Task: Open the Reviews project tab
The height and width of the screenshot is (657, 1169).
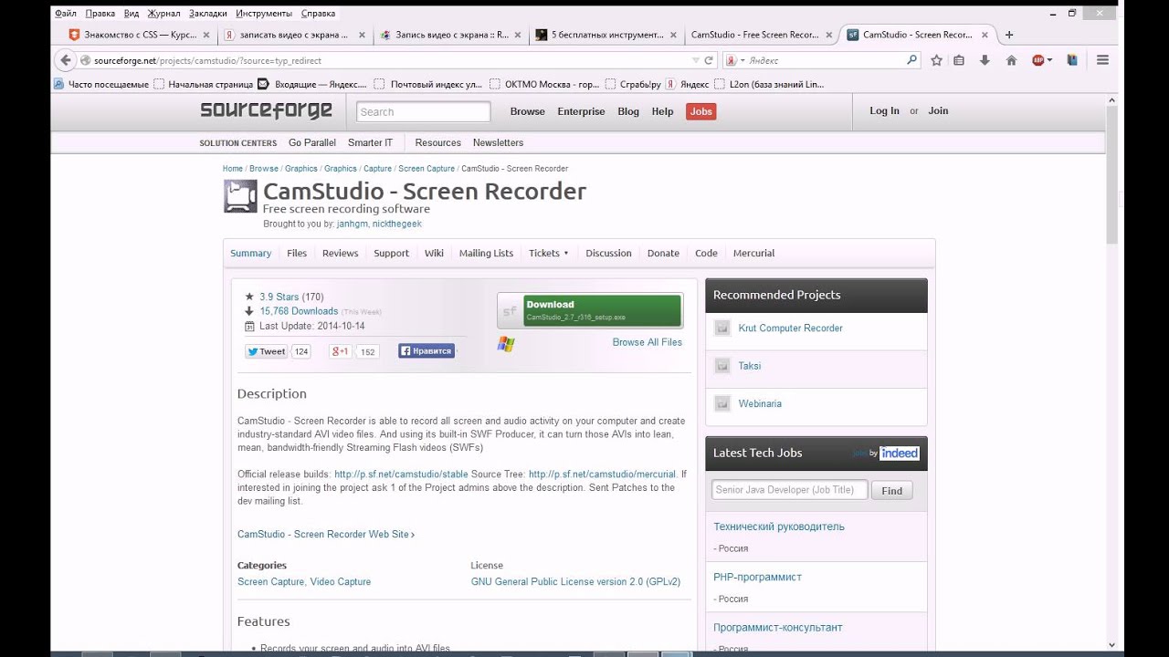Action: (340, 253)
